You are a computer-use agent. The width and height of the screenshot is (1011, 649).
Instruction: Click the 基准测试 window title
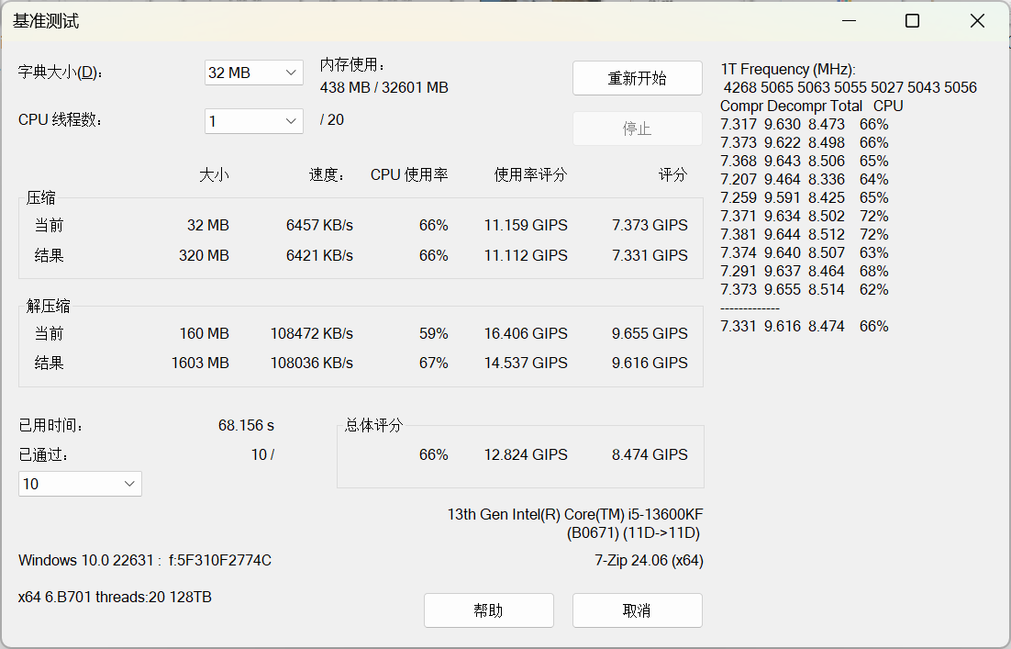tap(46, 21)
